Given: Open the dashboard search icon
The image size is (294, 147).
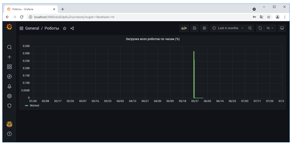Looking at the screenshot, I should click(x=10, y=47).
